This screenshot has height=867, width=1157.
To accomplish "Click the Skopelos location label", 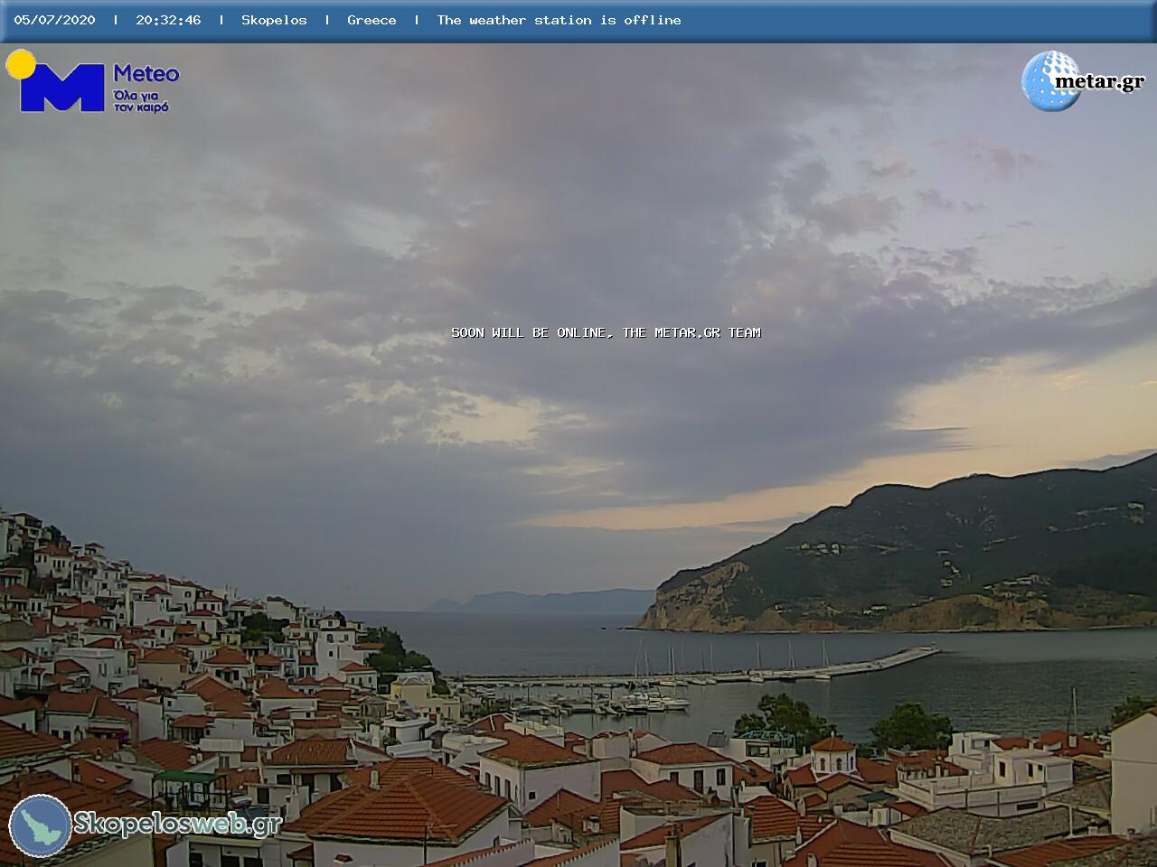I will [274, 20].
